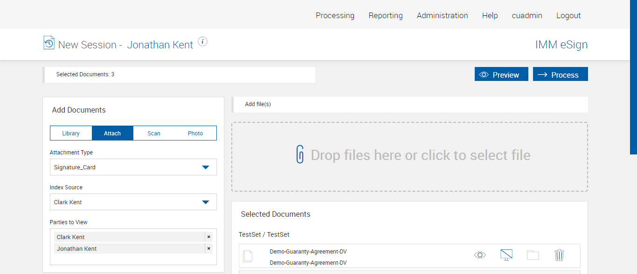Open the Administration menu
This screenshot has width=637, height=274.
pos(442,15)
